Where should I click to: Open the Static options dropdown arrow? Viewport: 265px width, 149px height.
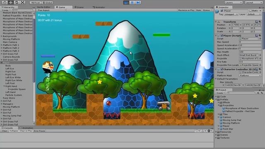click(260, 11)
